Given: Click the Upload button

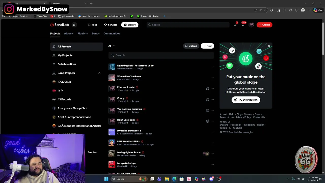Looking at the screenshot, I should coord(191,46).
